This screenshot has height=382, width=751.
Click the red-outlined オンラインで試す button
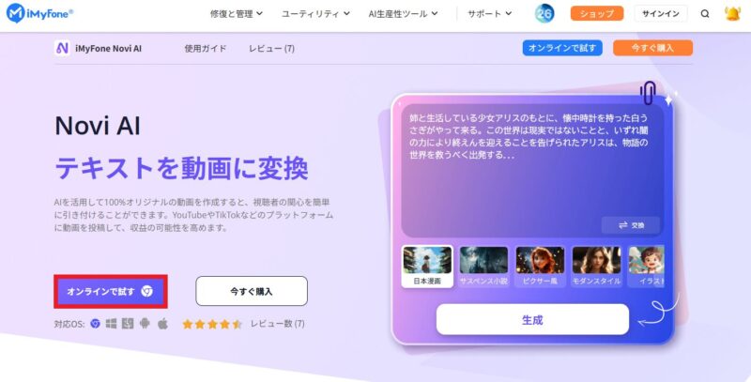point(111,291)
